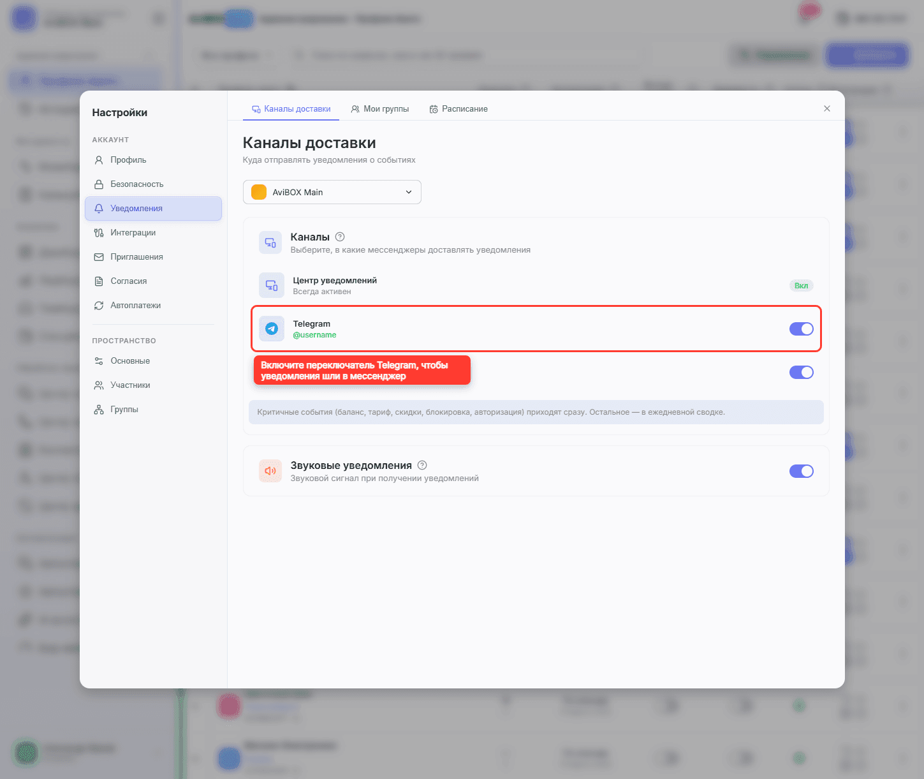Image resolution: width=924 pixels, height=779 pixels.
Task: Click the orange AviBOX Main workspace swatch
Action: point(259,192)
